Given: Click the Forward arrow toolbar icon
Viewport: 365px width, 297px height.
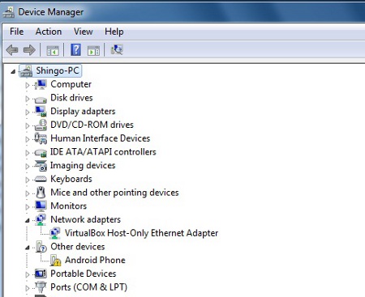Looking at the screenshot, I should [x=29, y=50].
